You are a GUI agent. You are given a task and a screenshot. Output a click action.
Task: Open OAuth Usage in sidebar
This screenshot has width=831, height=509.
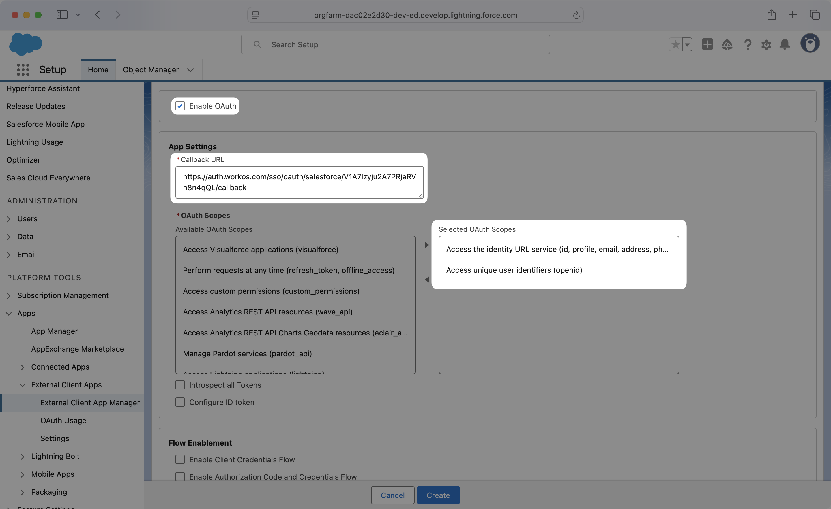(63, 421)
